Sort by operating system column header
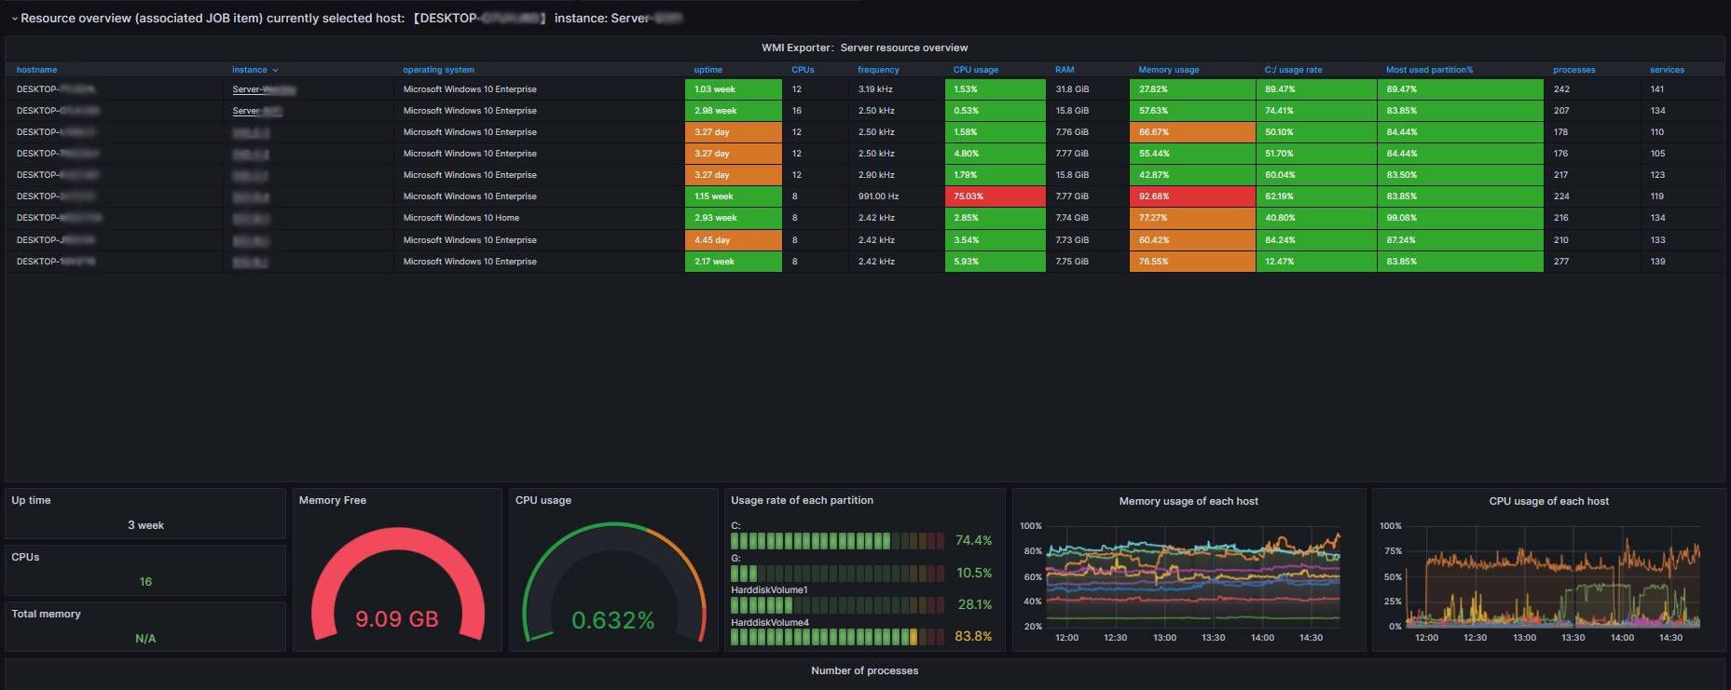The height and width of the screenshot is (690, 1731). [438, 70]
